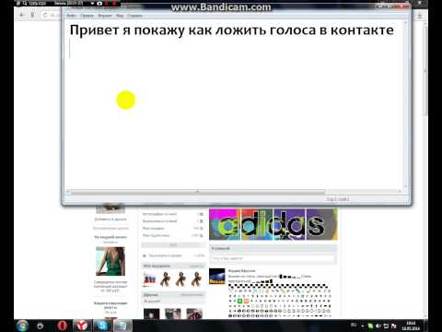Viewport: 442px width, 332px height.
Task: Open the woman in green dress ad
Action: (110, 261)
